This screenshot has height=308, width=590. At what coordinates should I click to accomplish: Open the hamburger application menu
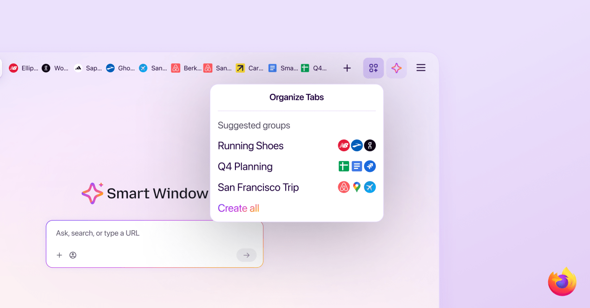421,67
